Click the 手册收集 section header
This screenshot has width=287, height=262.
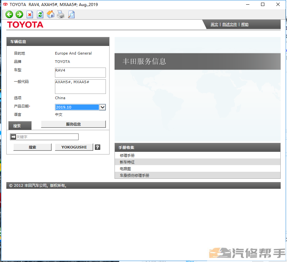pos(197,147)
